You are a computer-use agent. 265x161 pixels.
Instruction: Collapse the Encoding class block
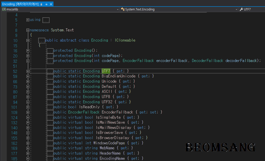tap(28, 40)
